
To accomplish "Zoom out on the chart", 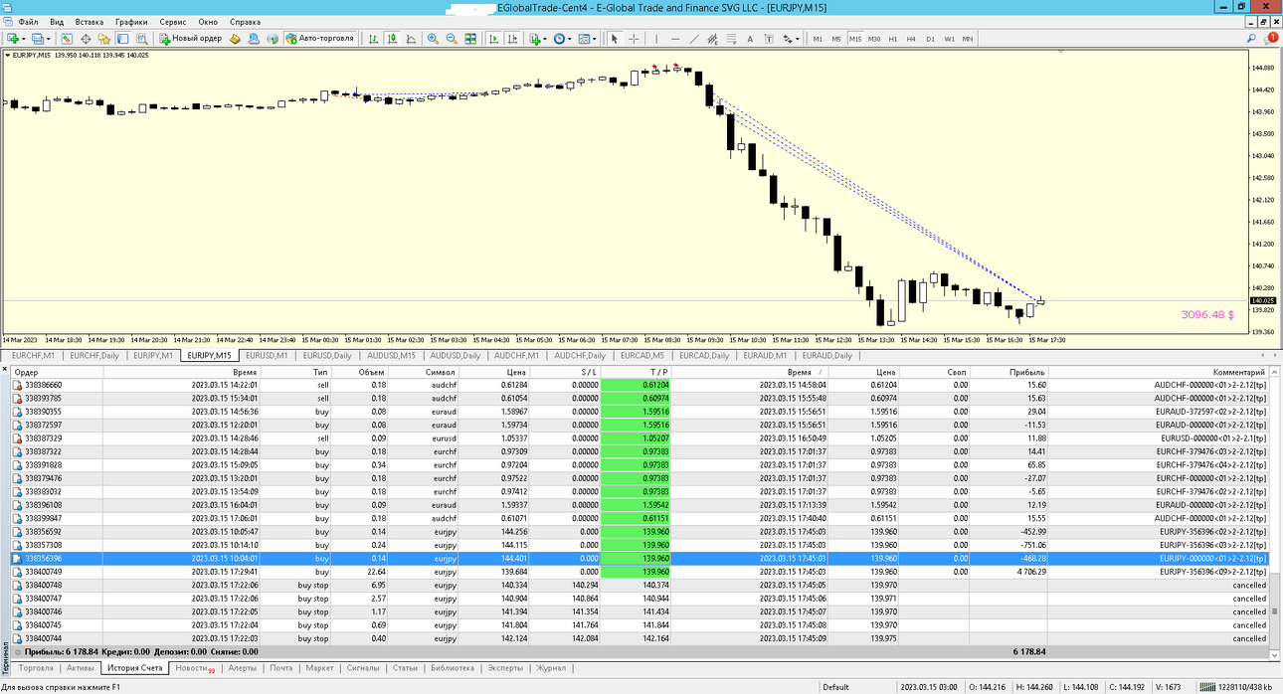I will [452, 39].
